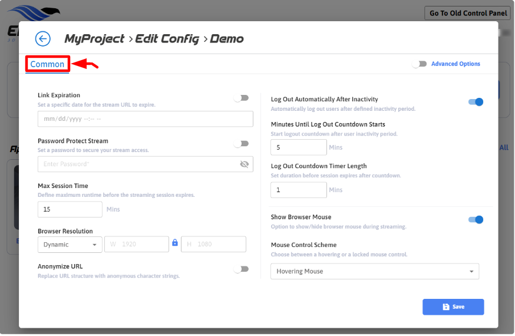The height and width of the screenshot is (336, 515).
Task: Toggle Anonymize URL switch
Action: coord(241,269)
